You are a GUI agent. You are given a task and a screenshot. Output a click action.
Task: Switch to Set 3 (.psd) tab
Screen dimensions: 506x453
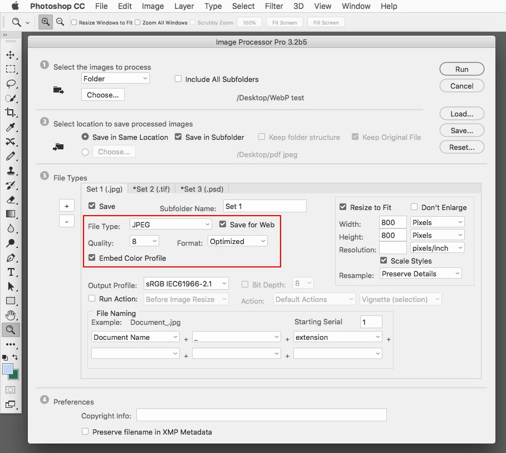click(x=202, y=189)
